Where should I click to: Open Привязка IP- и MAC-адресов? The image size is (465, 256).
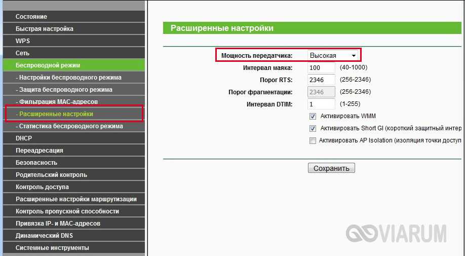[x=74, y=224]
